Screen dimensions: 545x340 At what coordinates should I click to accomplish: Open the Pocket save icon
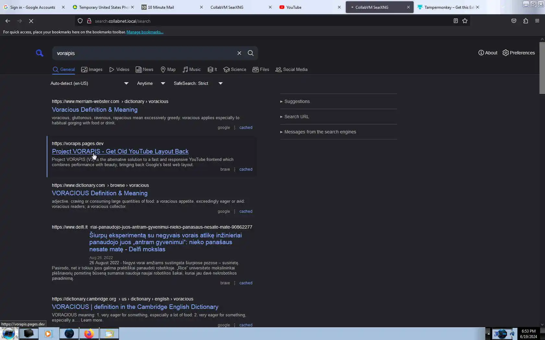coord(514,21)
